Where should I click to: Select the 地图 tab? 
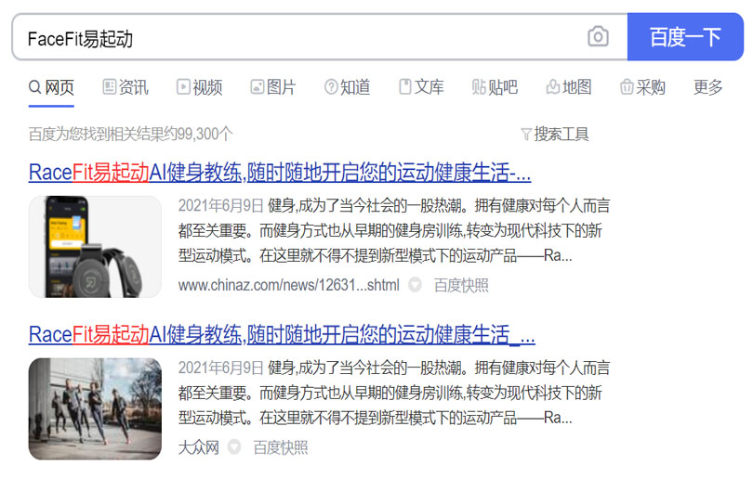(x=569, y=87)
